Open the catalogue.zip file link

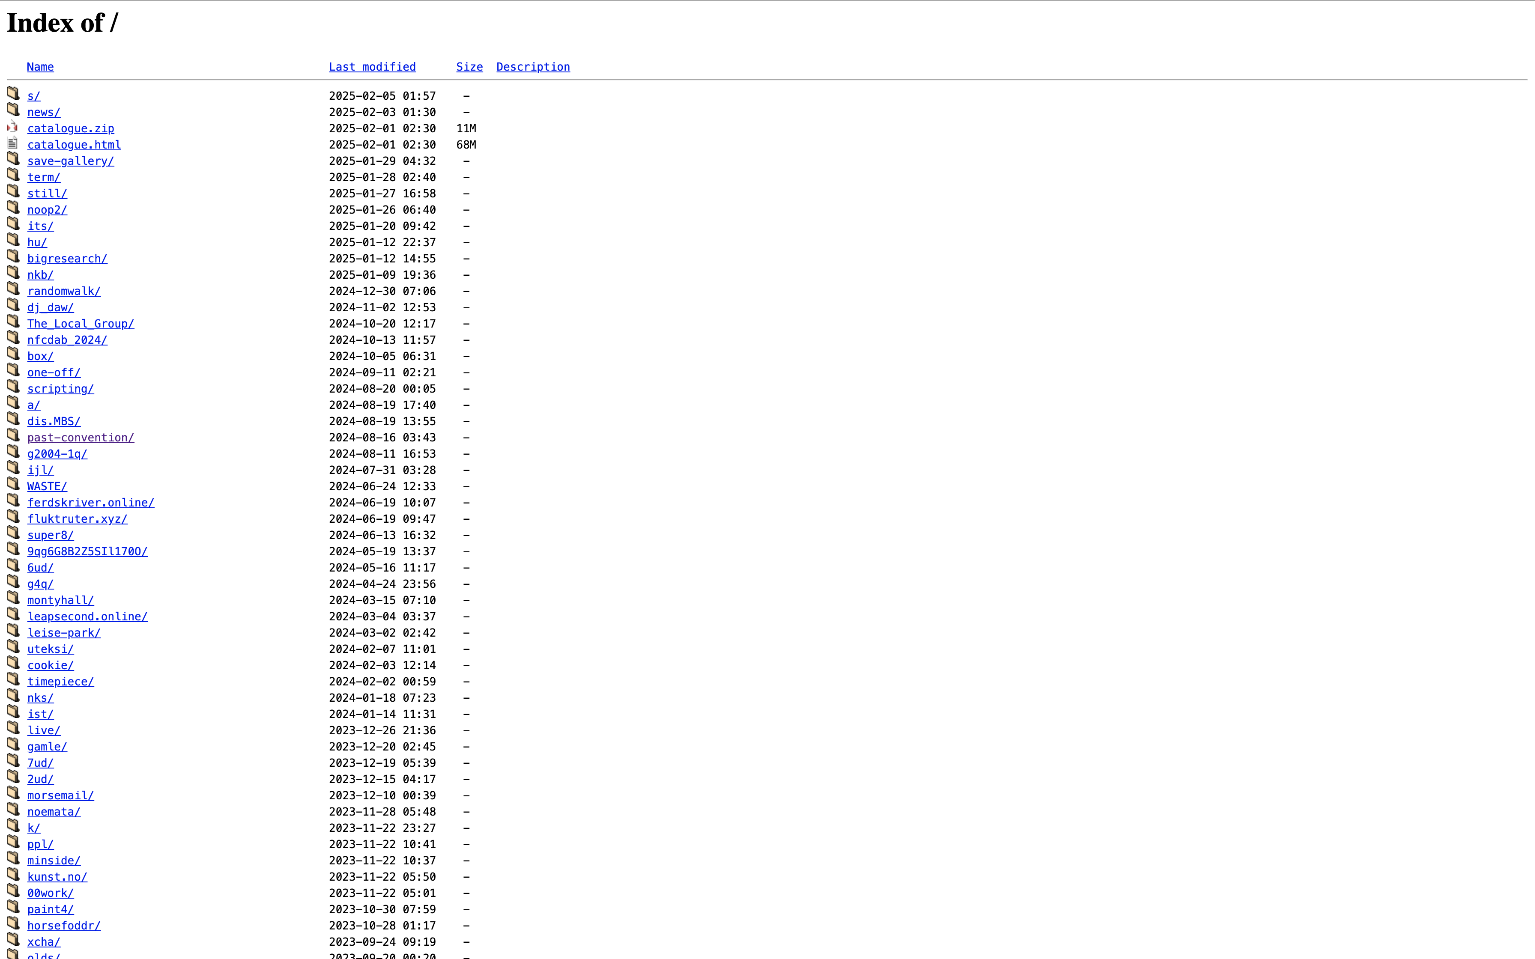point(70,128)
